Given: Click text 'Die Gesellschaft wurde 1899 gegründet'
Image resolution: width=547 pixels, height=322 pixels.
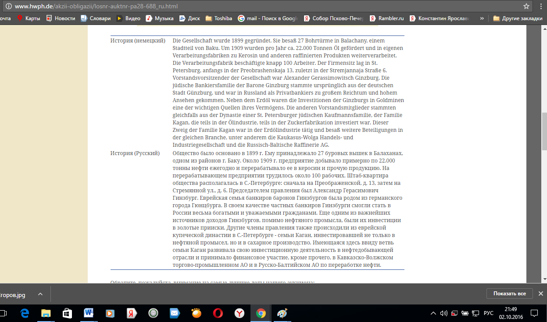Looking at the screenshot, I should (222, 41).
